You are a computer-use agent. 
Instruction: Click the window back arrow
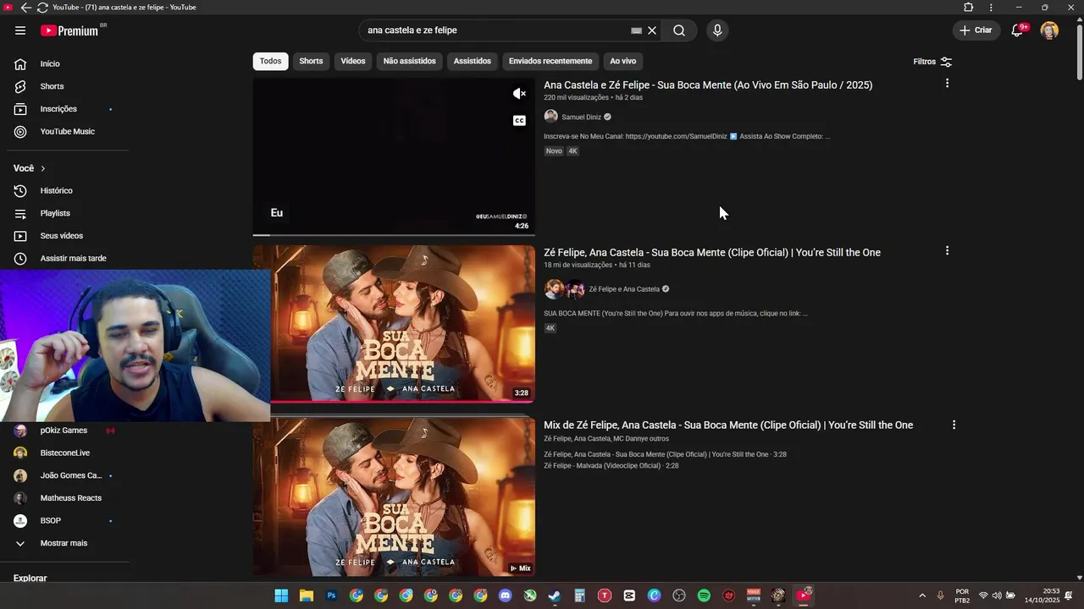[x=25, y=8]
